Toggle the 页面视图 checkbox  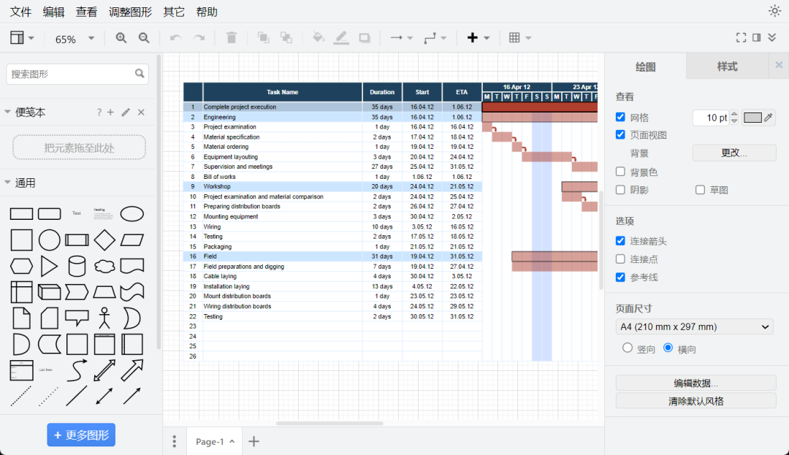tap(620, 134)
